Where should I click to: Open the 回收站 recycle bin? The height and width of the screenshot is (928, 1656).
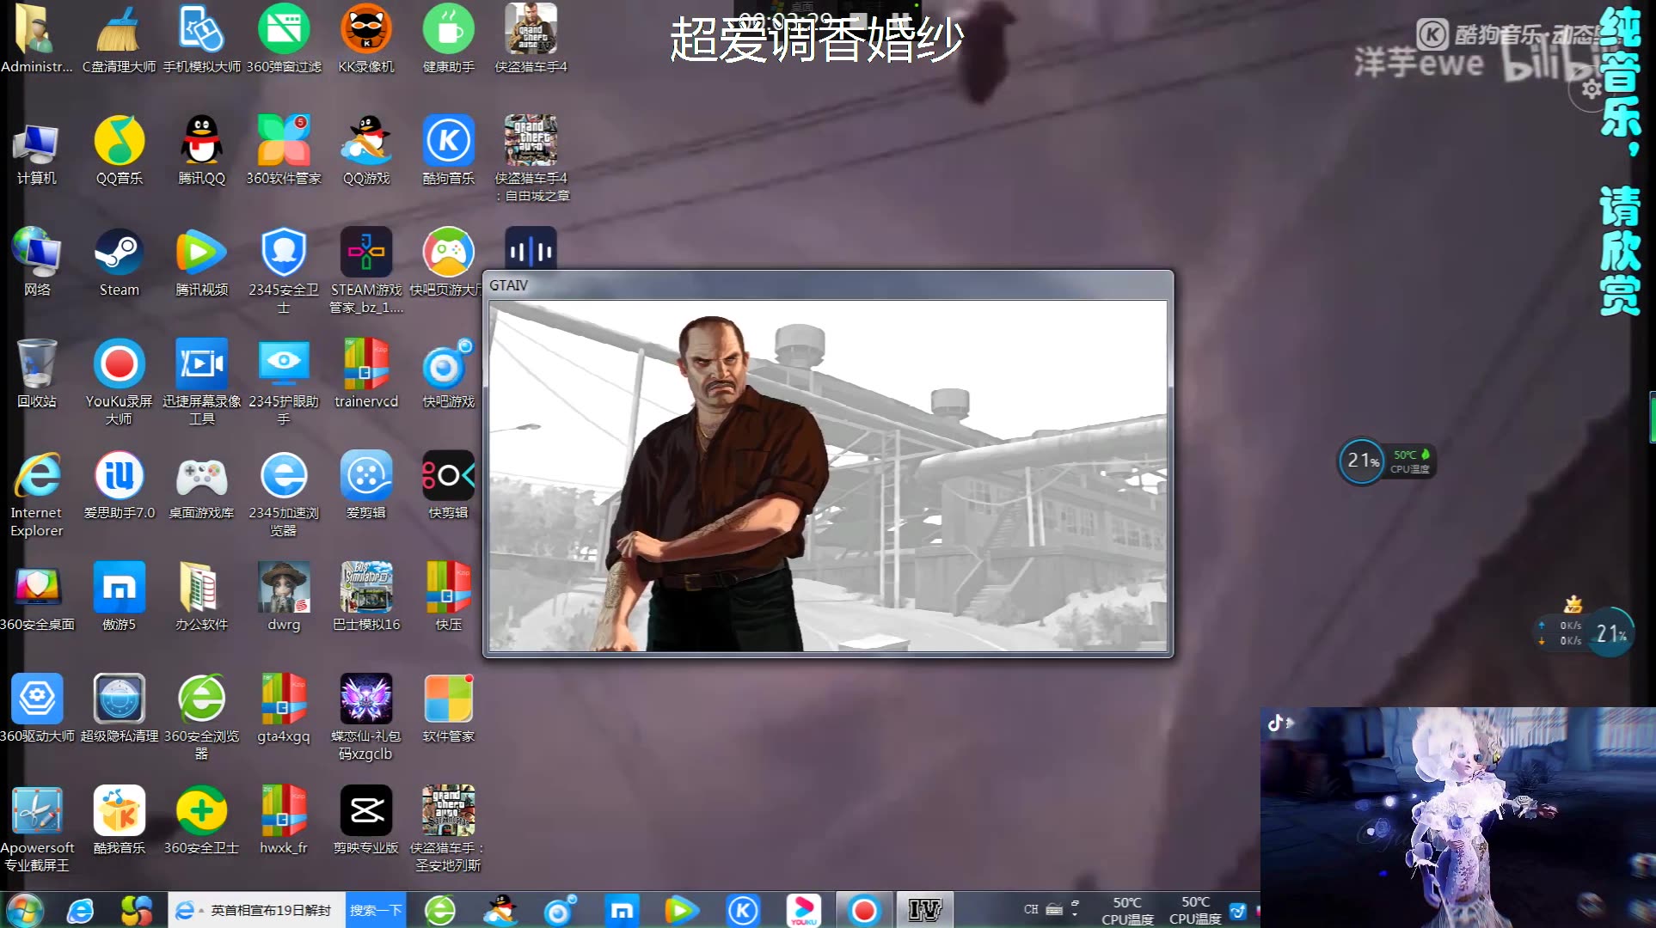(37, 364)
